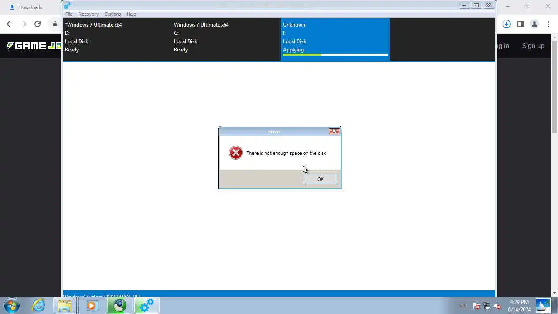The width and height of the screenshot is (558, 314).
Task: Open the browser three-dot menu
Action: [548, 24]
